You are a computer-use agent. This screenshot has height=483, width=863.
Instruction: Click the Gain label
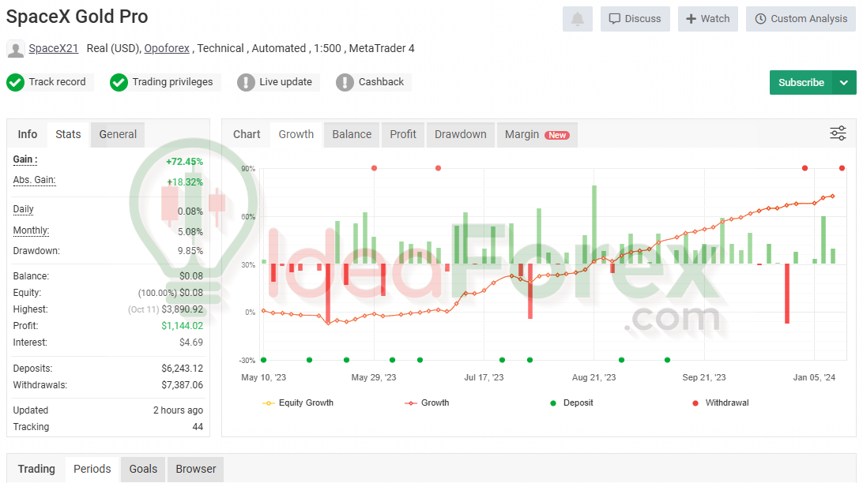(25, 159)
